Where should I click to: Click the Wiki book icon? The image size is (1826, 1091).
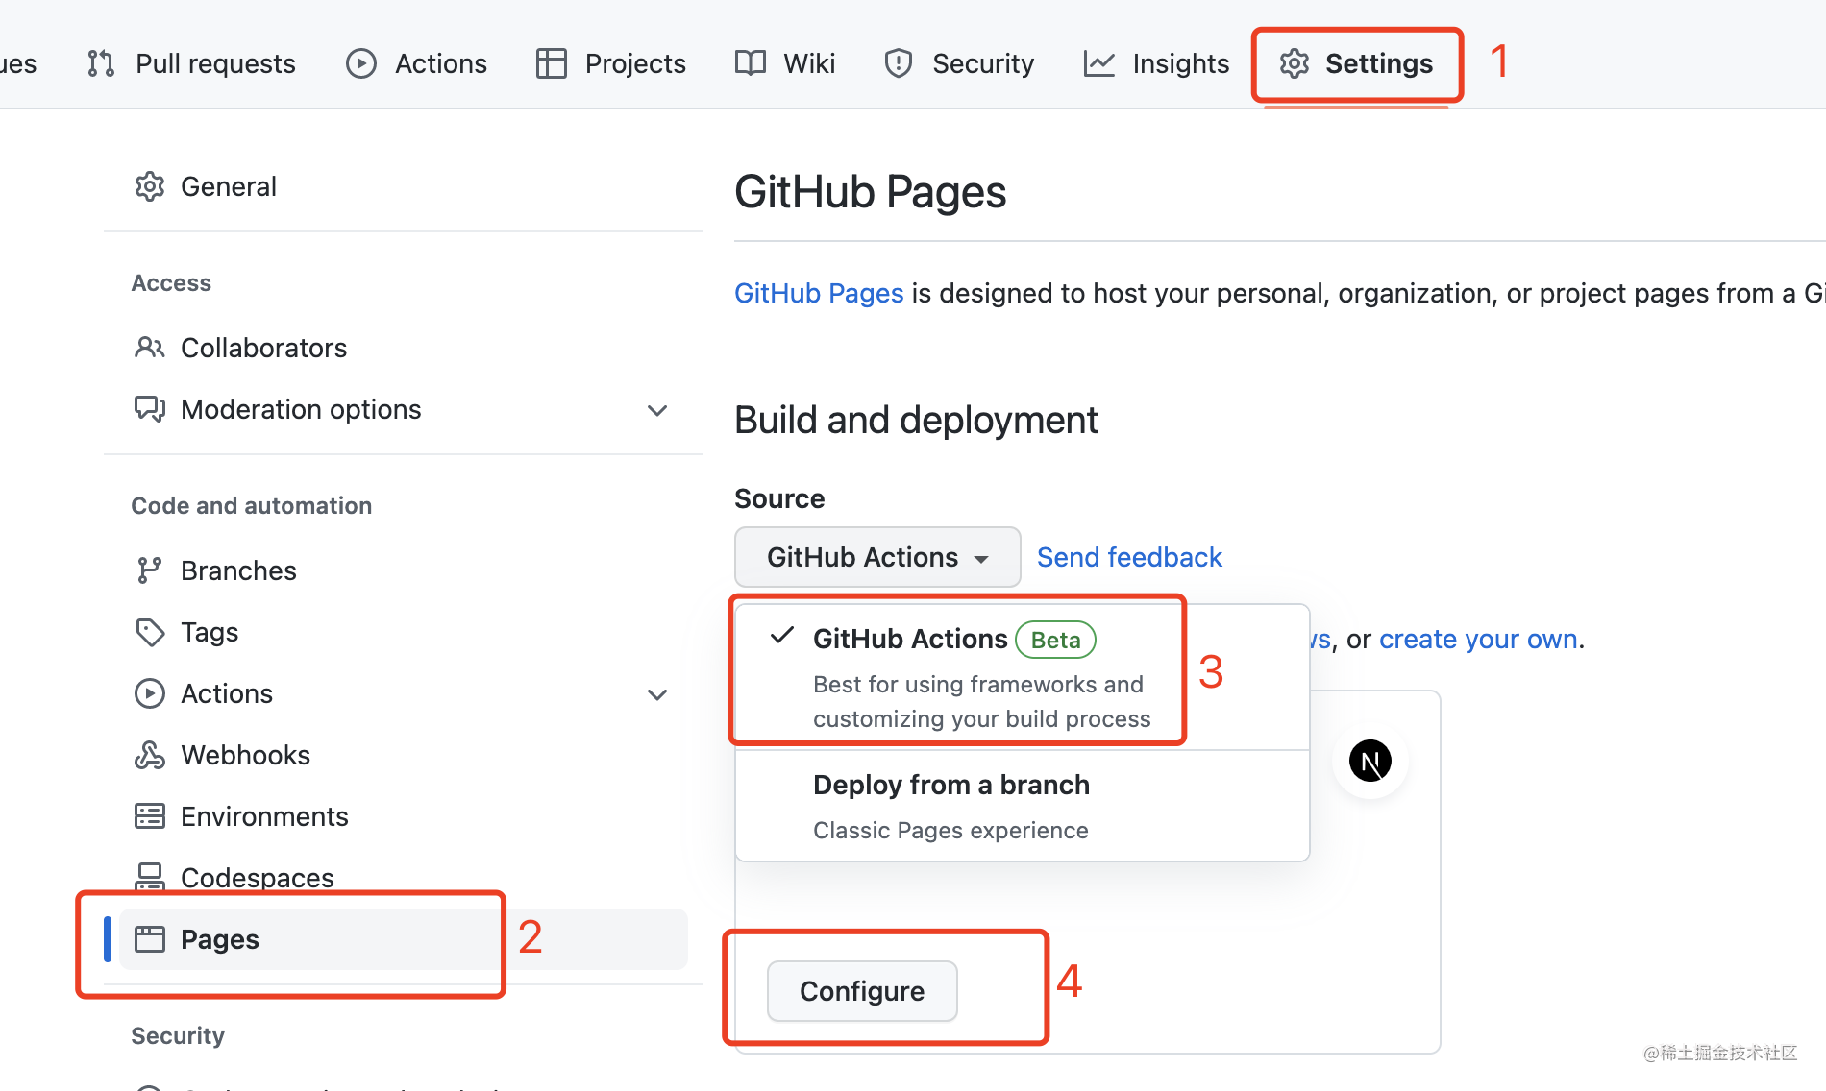point(751,63)
